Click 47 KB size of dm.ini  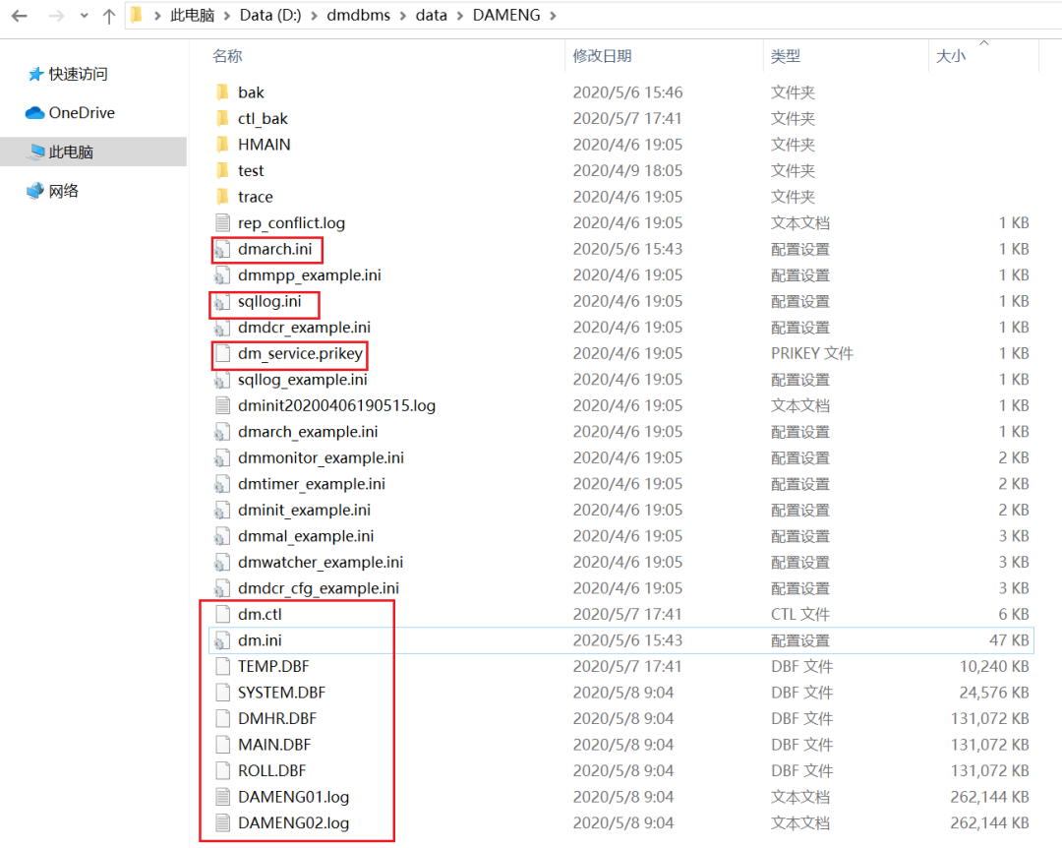(x=1009, y=640)
